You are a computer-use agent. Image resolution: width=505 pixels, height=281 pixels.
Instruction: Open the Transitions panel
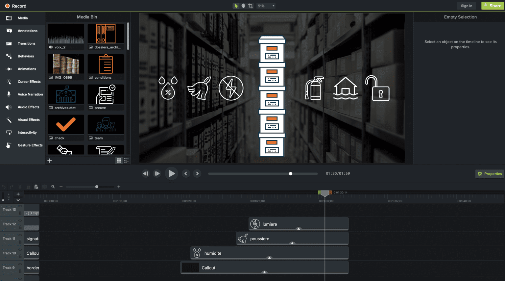(22, 43)
